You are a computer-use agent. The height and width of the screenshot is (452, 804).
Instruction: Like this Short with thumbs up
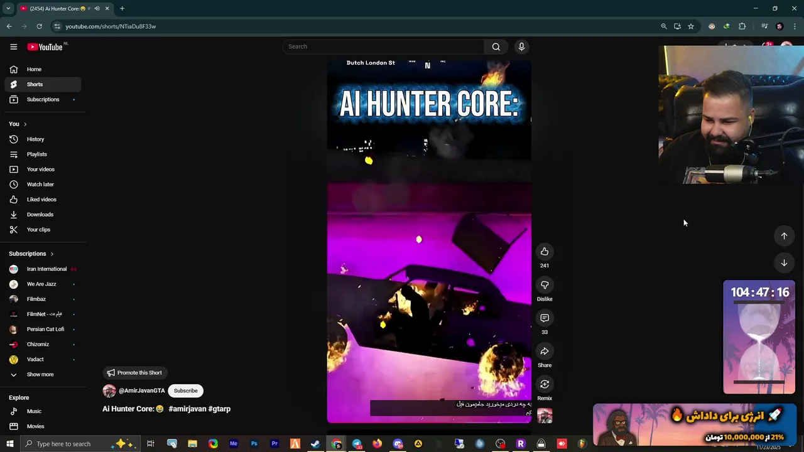545,252
